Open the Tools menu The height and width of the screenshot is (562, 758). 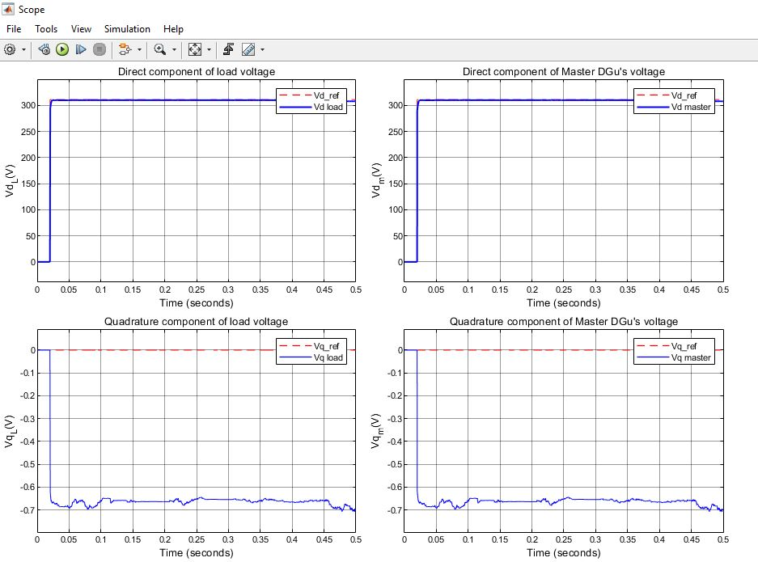pyautogui.click(x=46, y=29)
